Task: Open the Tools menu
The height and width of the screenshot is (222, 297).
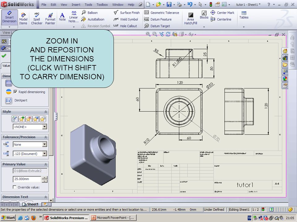Action: (x=88, y=5)
